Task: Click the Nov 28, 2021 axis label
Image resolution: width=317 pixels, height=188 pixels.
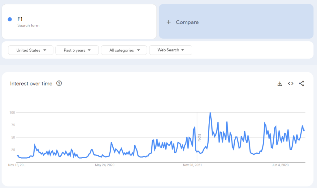Action: coord(192,165)
